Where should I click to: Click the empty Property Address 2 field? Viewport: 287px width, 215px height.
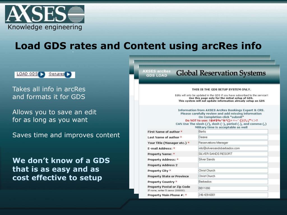coord(233,165)
